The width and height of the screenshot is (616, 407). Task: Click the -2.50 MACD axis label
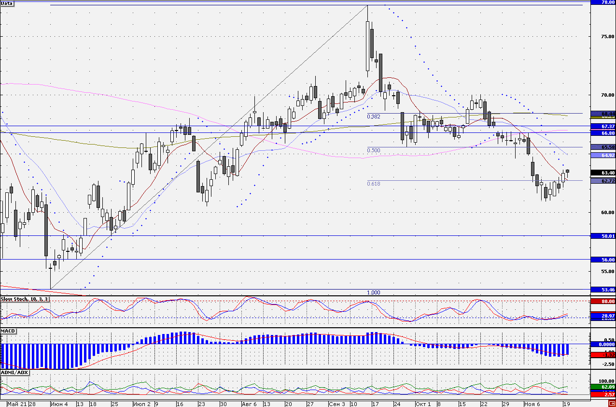coord(608,364)
